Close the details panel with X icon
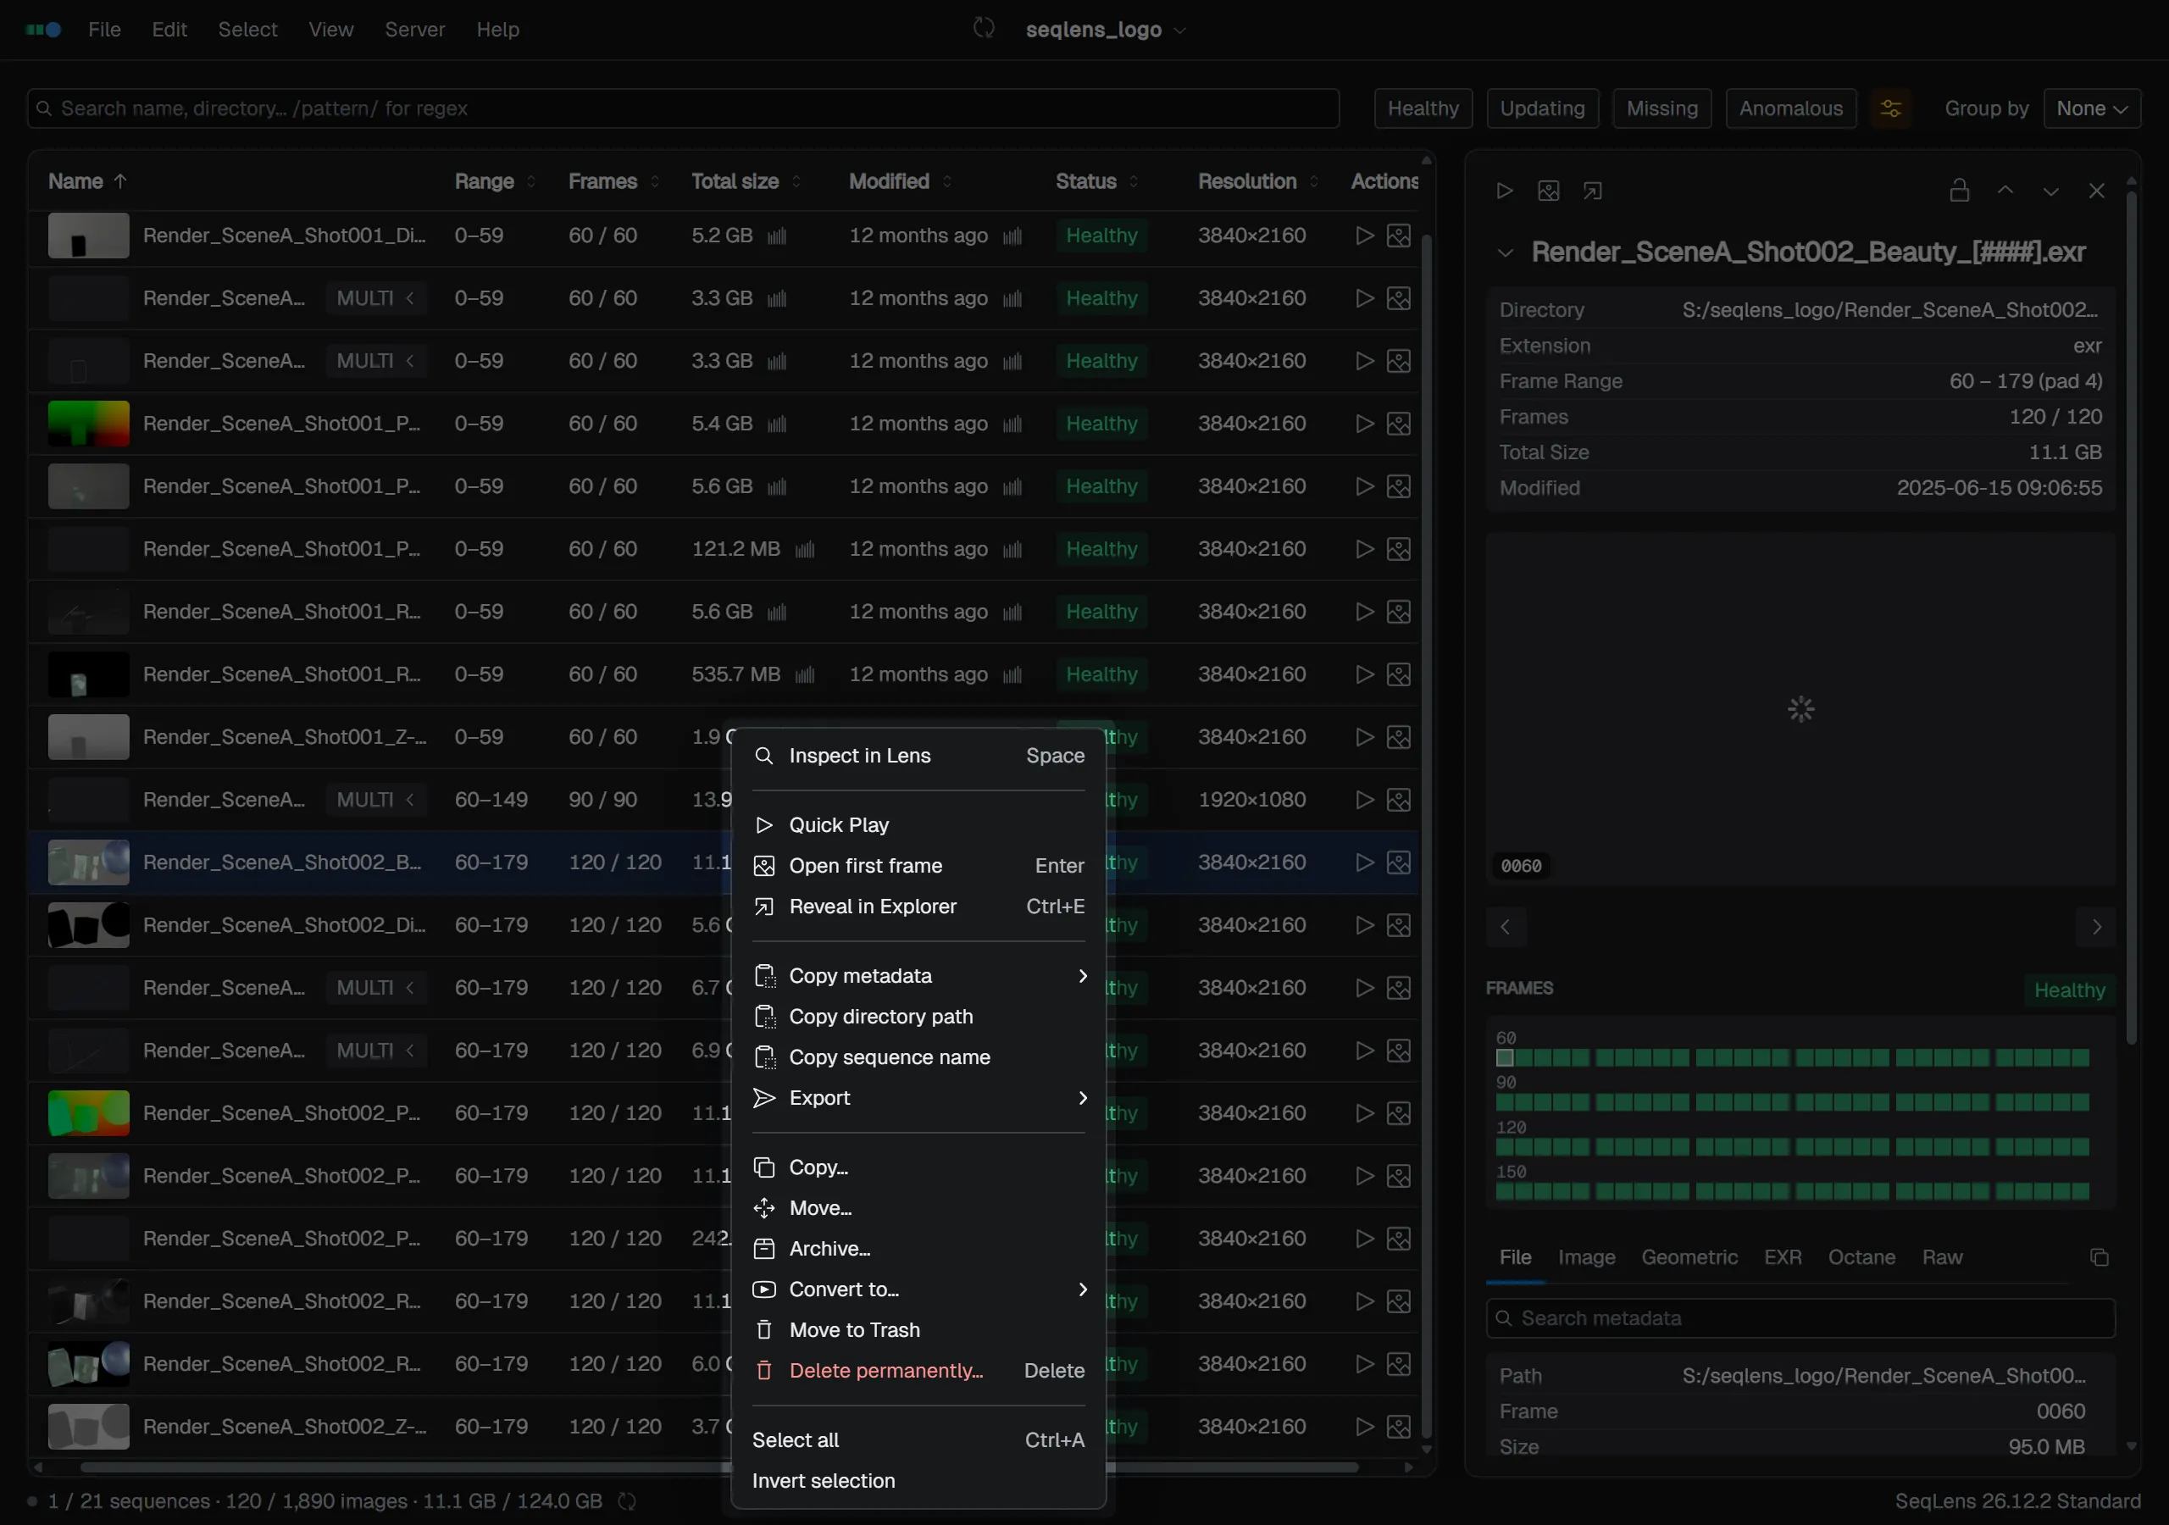This screenshot has width=2169, height=1525. point(2096,191)
